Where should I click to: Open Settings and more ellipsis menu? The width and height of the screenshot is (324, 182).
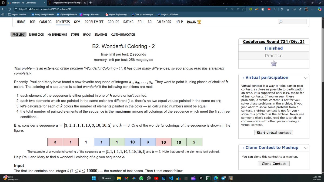pyautogui.click(x=312, y=9)
